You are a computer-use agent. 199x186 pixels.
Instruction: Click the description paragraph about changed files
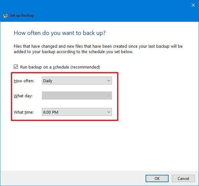pos(96,49)
